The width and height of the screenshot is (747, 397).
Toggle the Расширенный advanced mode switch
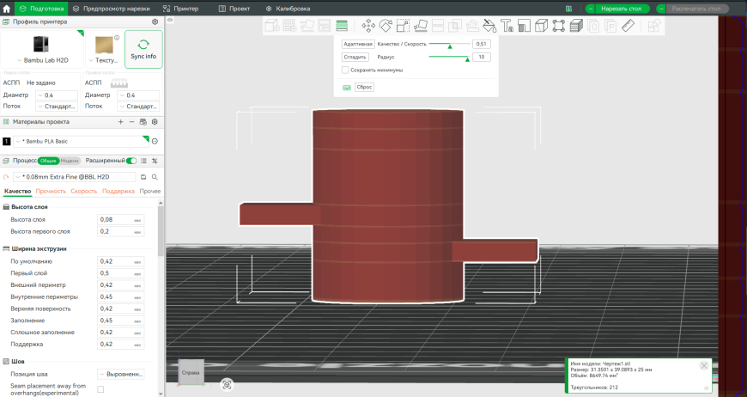coord(131,161)
